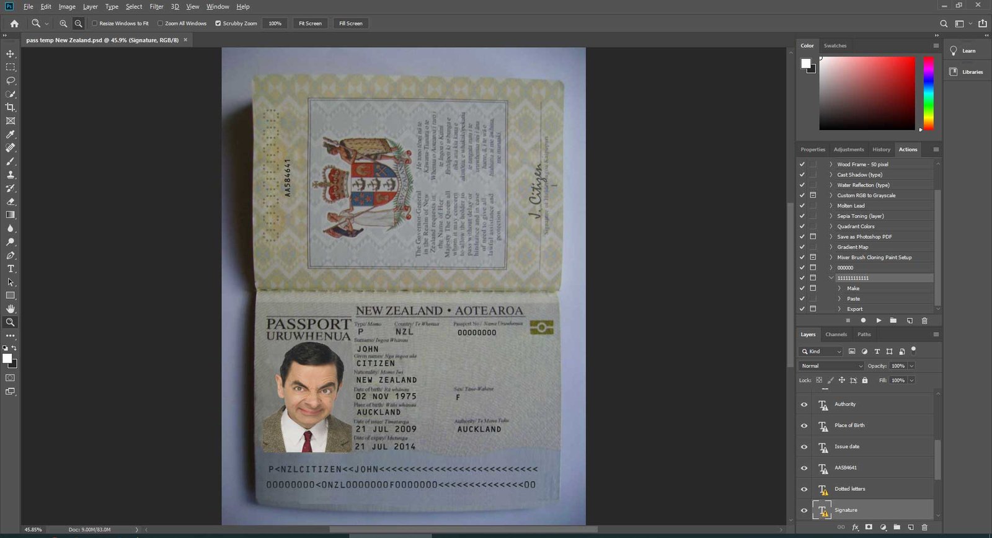Hide the Dotted letters layer

tap(804, 489)
